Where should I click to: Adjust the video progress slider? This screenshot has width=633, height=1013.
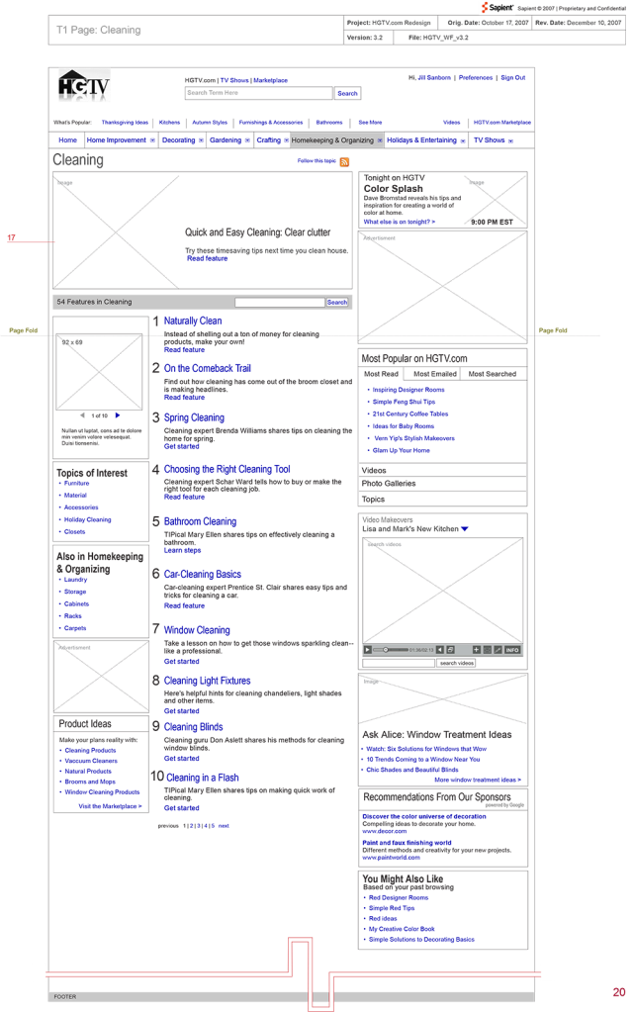click(x=386, y=649)
